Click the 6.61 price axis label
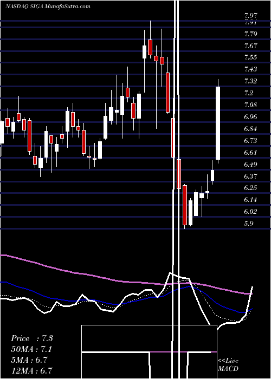Viewport: 271px width, 379px height. point(250,152)
